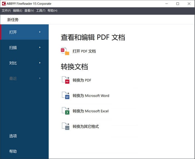Open 帮助 at the sidebar bottom
This screenshot has width=195, height=159.
[13, 151]
